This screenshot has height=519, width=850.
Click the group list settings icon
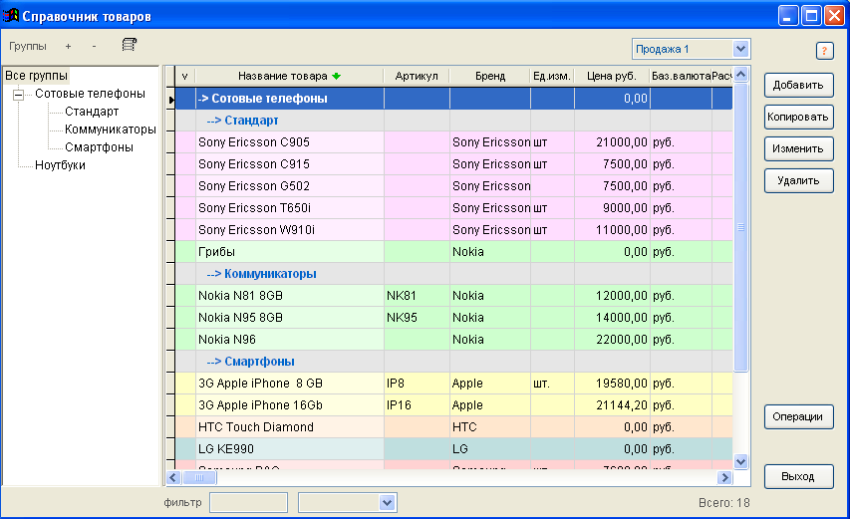[x=129, y=45]
